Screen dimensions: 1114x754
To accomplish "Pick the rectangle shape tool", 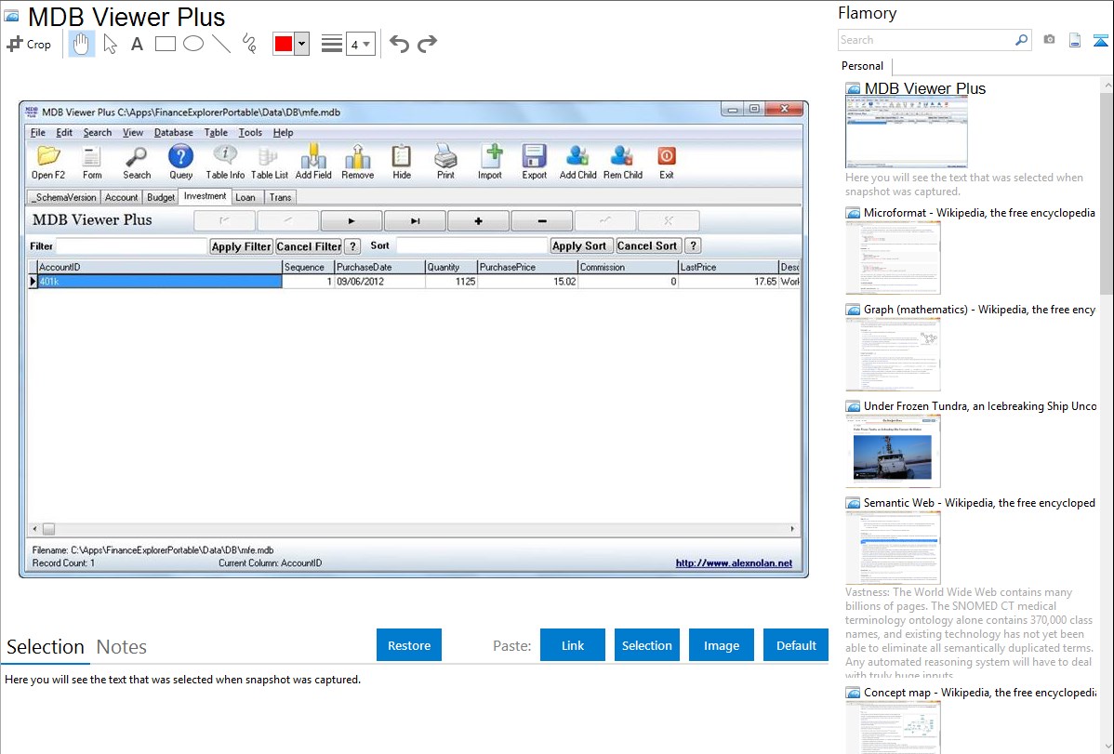I will click(165, 44).
